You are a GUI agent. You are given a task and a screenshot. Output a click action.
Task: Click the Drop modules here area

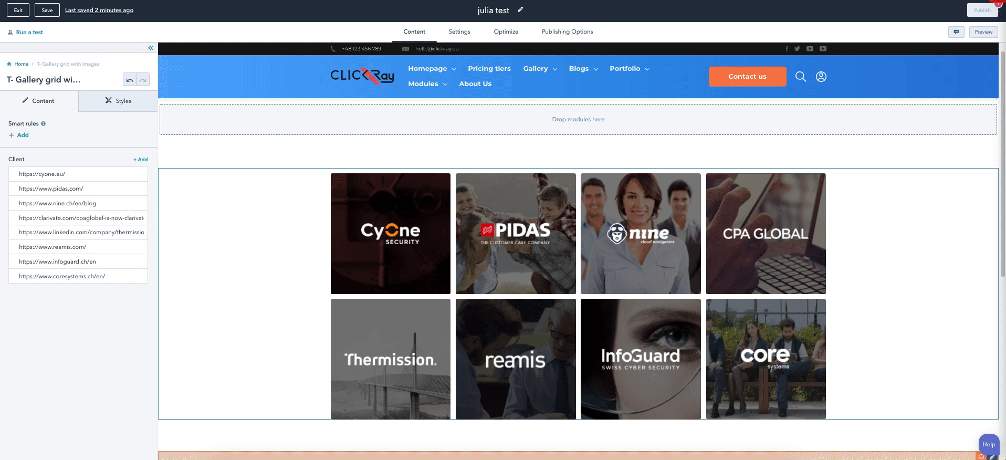[x=578, y=119]
